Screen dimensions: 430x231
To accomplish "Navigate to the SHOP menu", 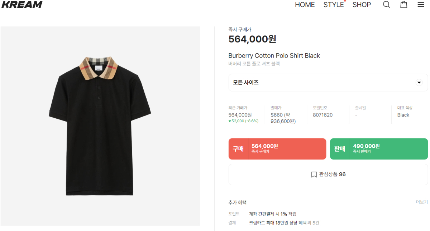I will 362,5.
